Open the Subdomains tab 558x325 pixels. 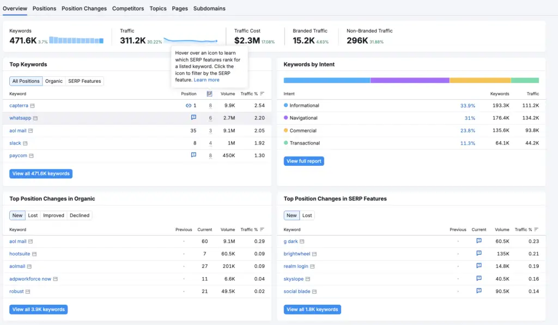pyautogui.click(x=209, y=9)
